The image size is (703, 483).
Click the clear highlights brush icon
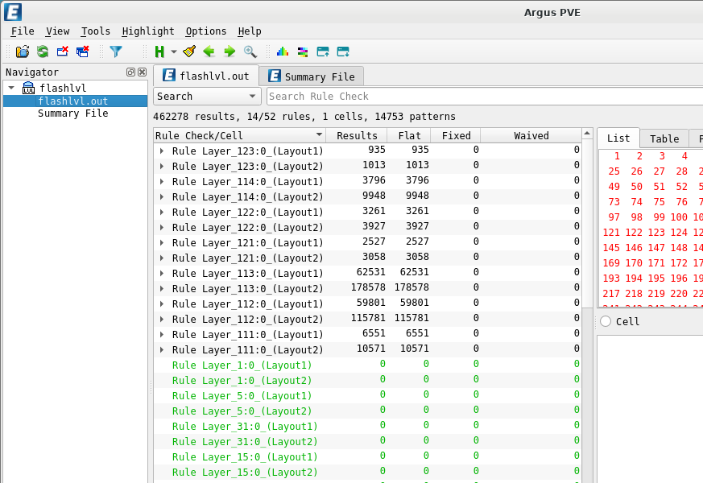coord(189,52)
